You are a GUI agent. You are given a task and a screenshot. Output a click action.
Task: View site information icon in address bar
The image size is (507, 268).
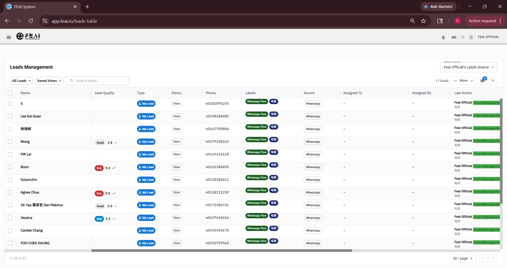[45, 21]
